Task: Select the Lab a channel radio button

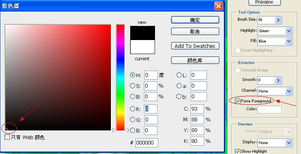Action: 179,86
